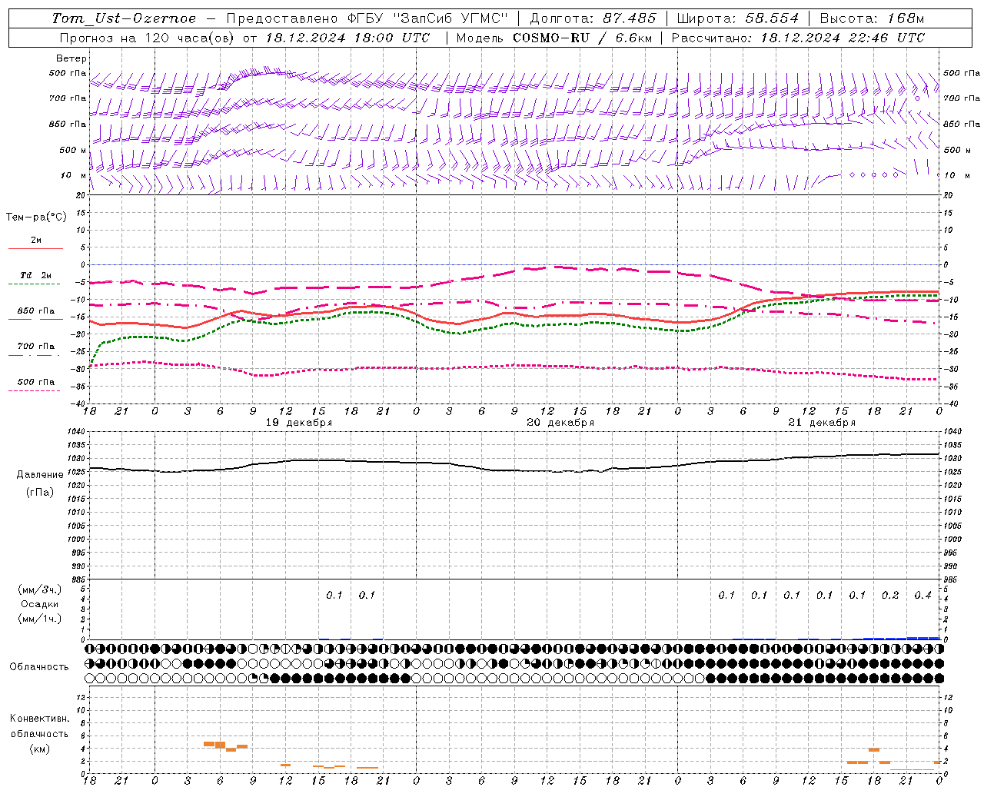Click the 500 гПа temperature legend entry
984x787 pixels.
36,382
